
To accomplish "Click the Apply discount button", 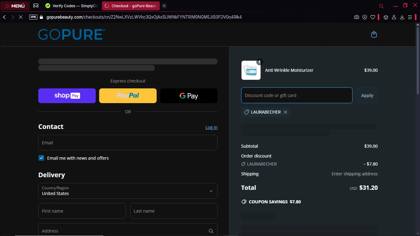I will (367, 95).
